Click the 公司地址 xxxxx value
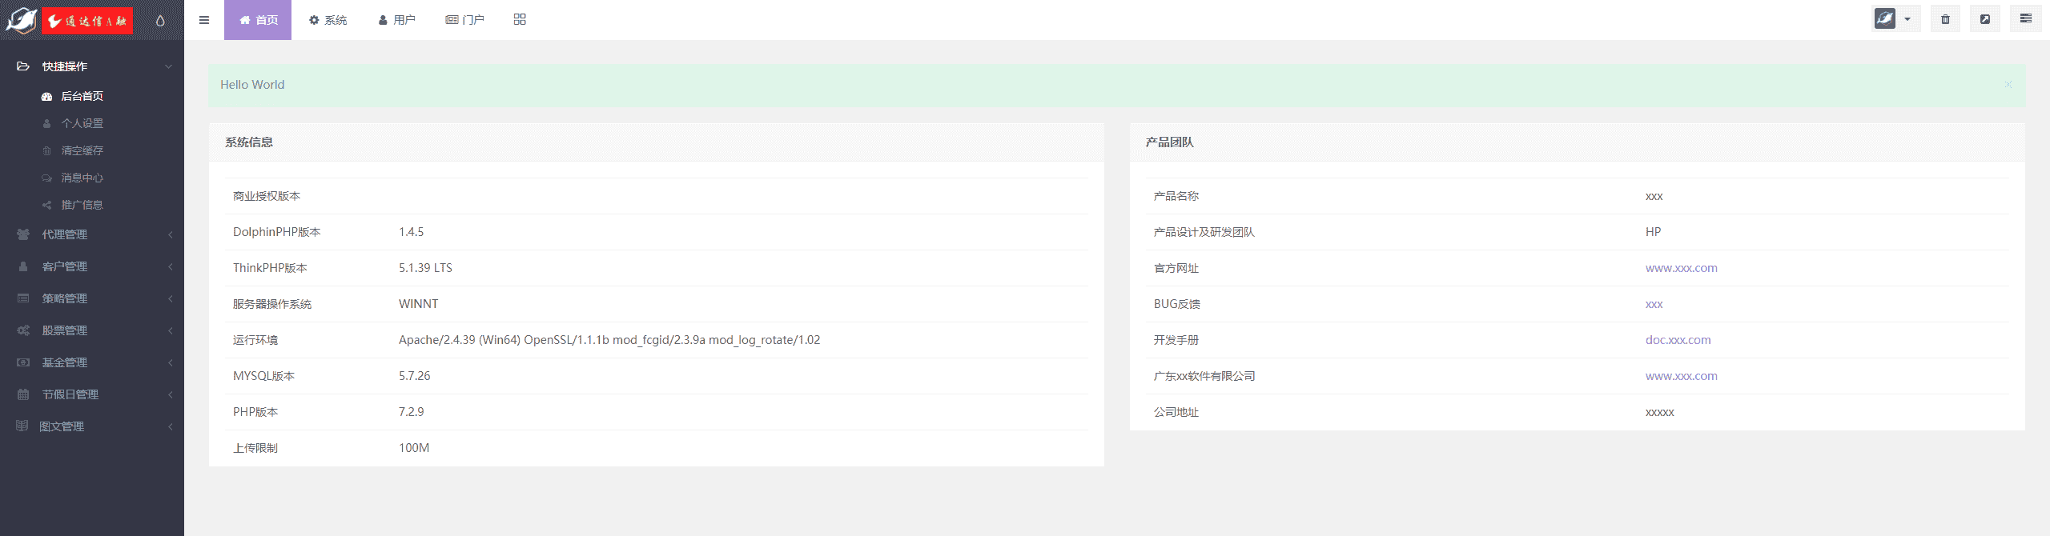 pyautogui.click(x=1659, y=412)
